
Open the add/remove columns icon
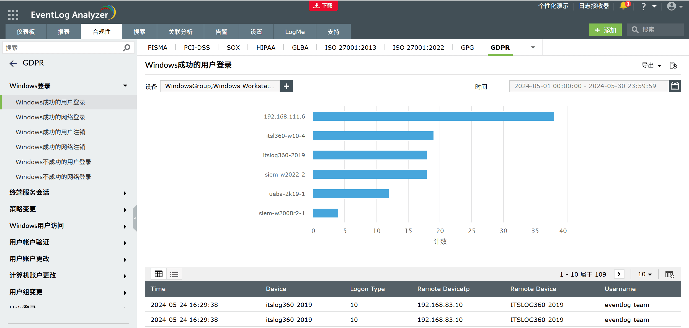[x=670, y=274]
